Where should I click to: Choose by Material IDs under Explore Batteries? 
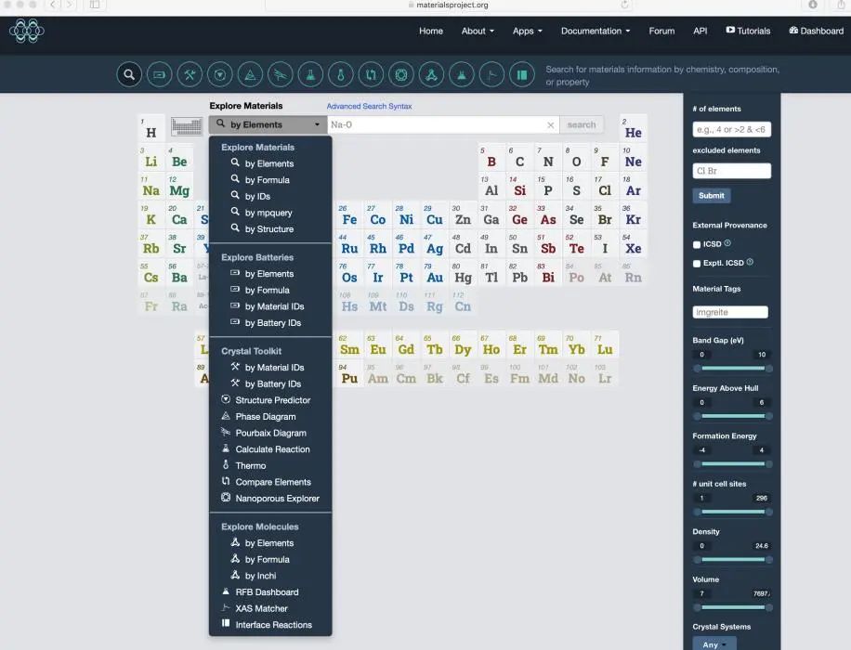pos(274,306)
